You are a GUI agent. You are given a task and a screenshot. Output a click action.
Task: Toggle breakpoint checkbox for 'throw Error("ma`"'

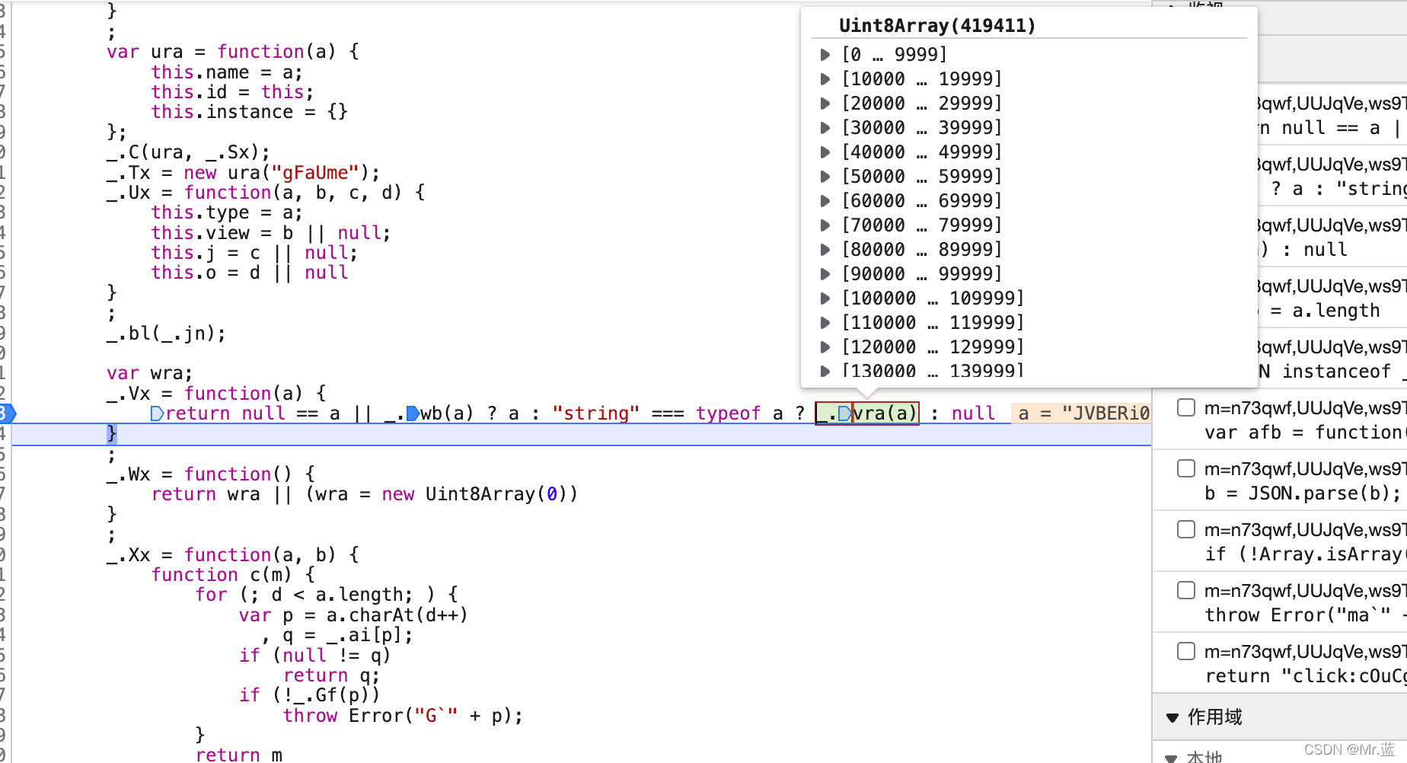point(1186,590)
